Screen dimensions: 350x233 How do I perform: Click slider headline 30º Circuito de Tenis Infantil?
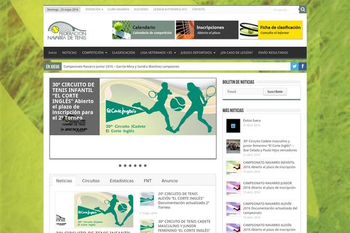point(73,101)
